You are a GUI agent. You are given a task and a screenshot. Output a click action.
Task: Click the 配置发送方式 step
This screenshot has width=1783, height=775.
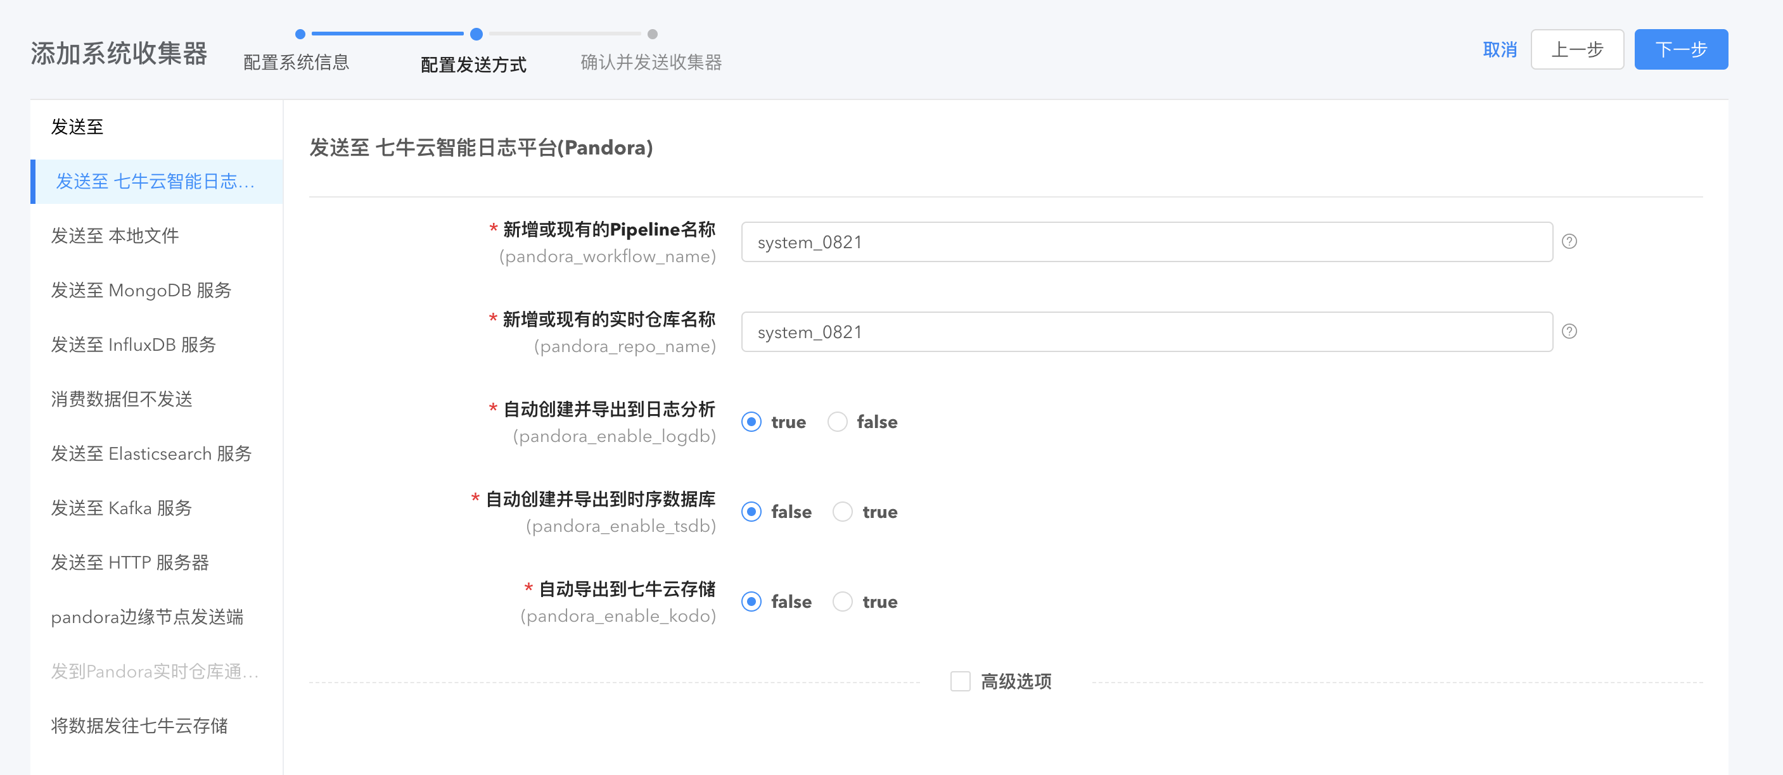tap(473, 65)
